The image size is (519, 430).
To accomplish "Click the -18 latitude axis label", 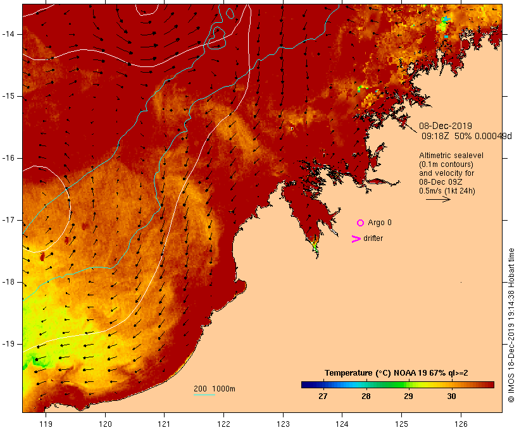I will pos(8,282).
